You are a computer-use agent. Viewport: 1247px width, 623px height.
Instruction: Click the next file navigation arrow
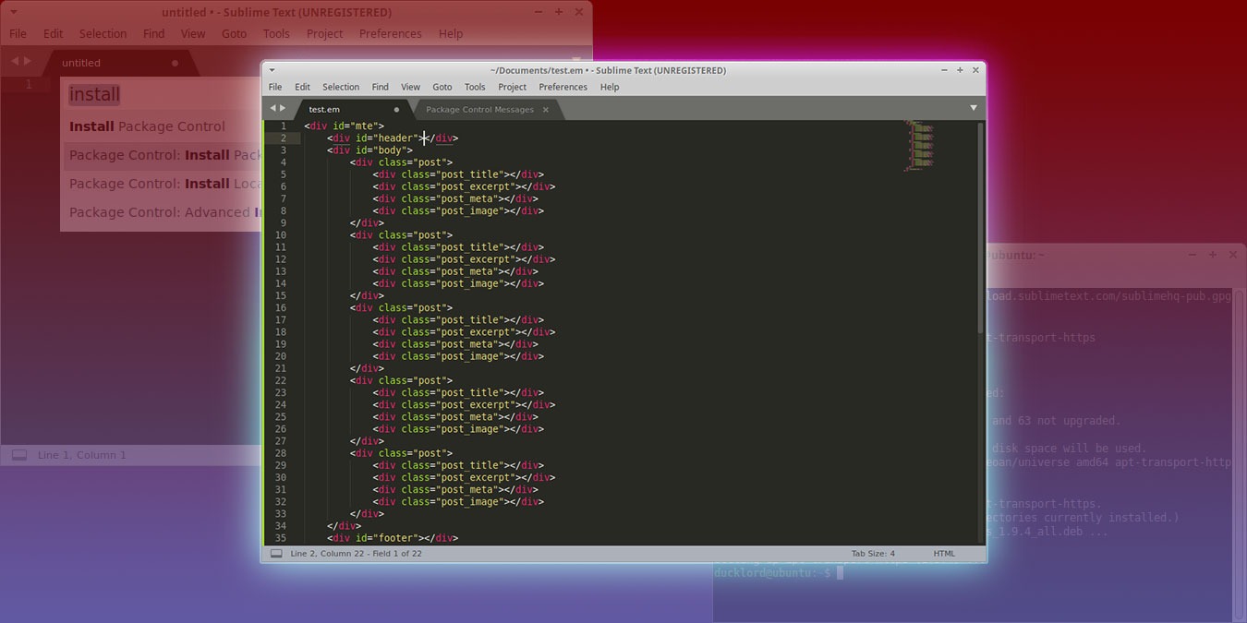click(x=285, y=108)
